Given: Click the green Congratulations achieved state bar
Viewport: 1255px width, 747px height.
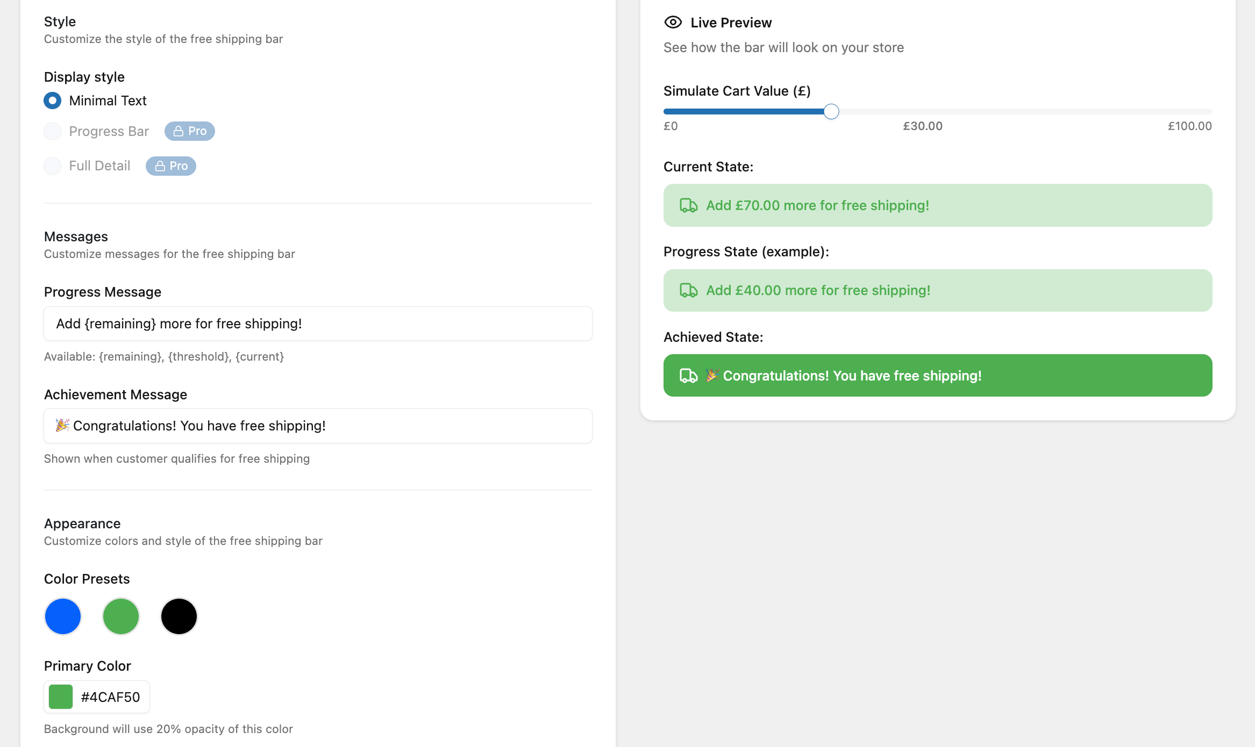Looking at the screenshot, I should 937,375.
